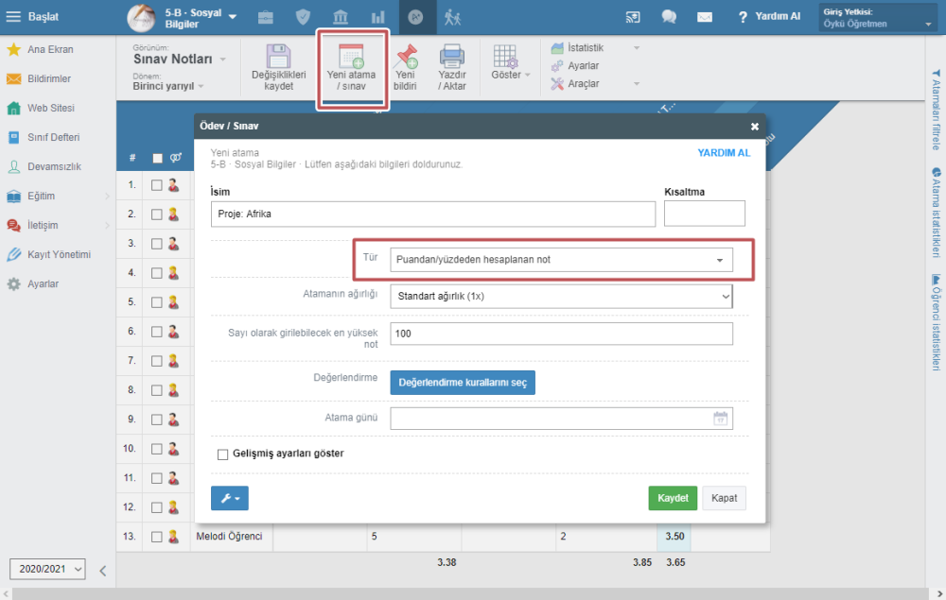This screenshot has width=946, height=600.
Task: Click the green Kaydet button
Action: [673, 498]
